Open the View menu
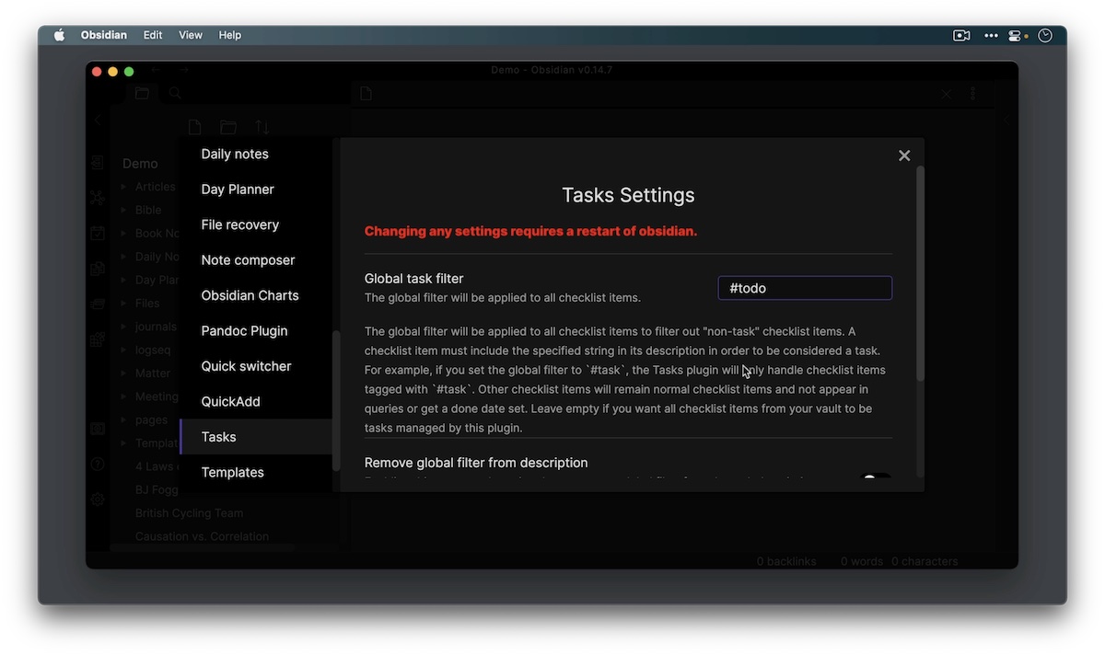 pyautogui.click(x=191, y=35)
